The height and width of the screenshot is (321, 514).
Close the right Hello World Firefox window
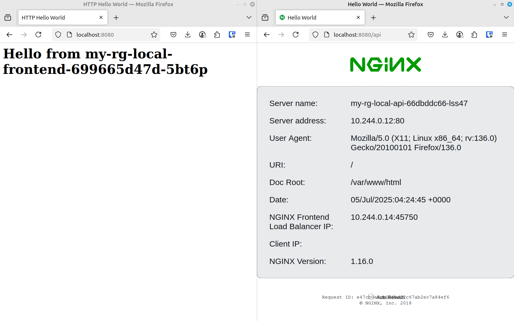(510, 4)
